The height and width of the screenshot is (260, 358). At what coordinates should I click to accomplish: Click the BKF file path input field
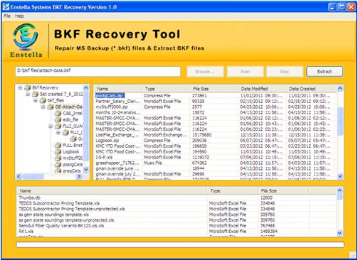point(98,71)
